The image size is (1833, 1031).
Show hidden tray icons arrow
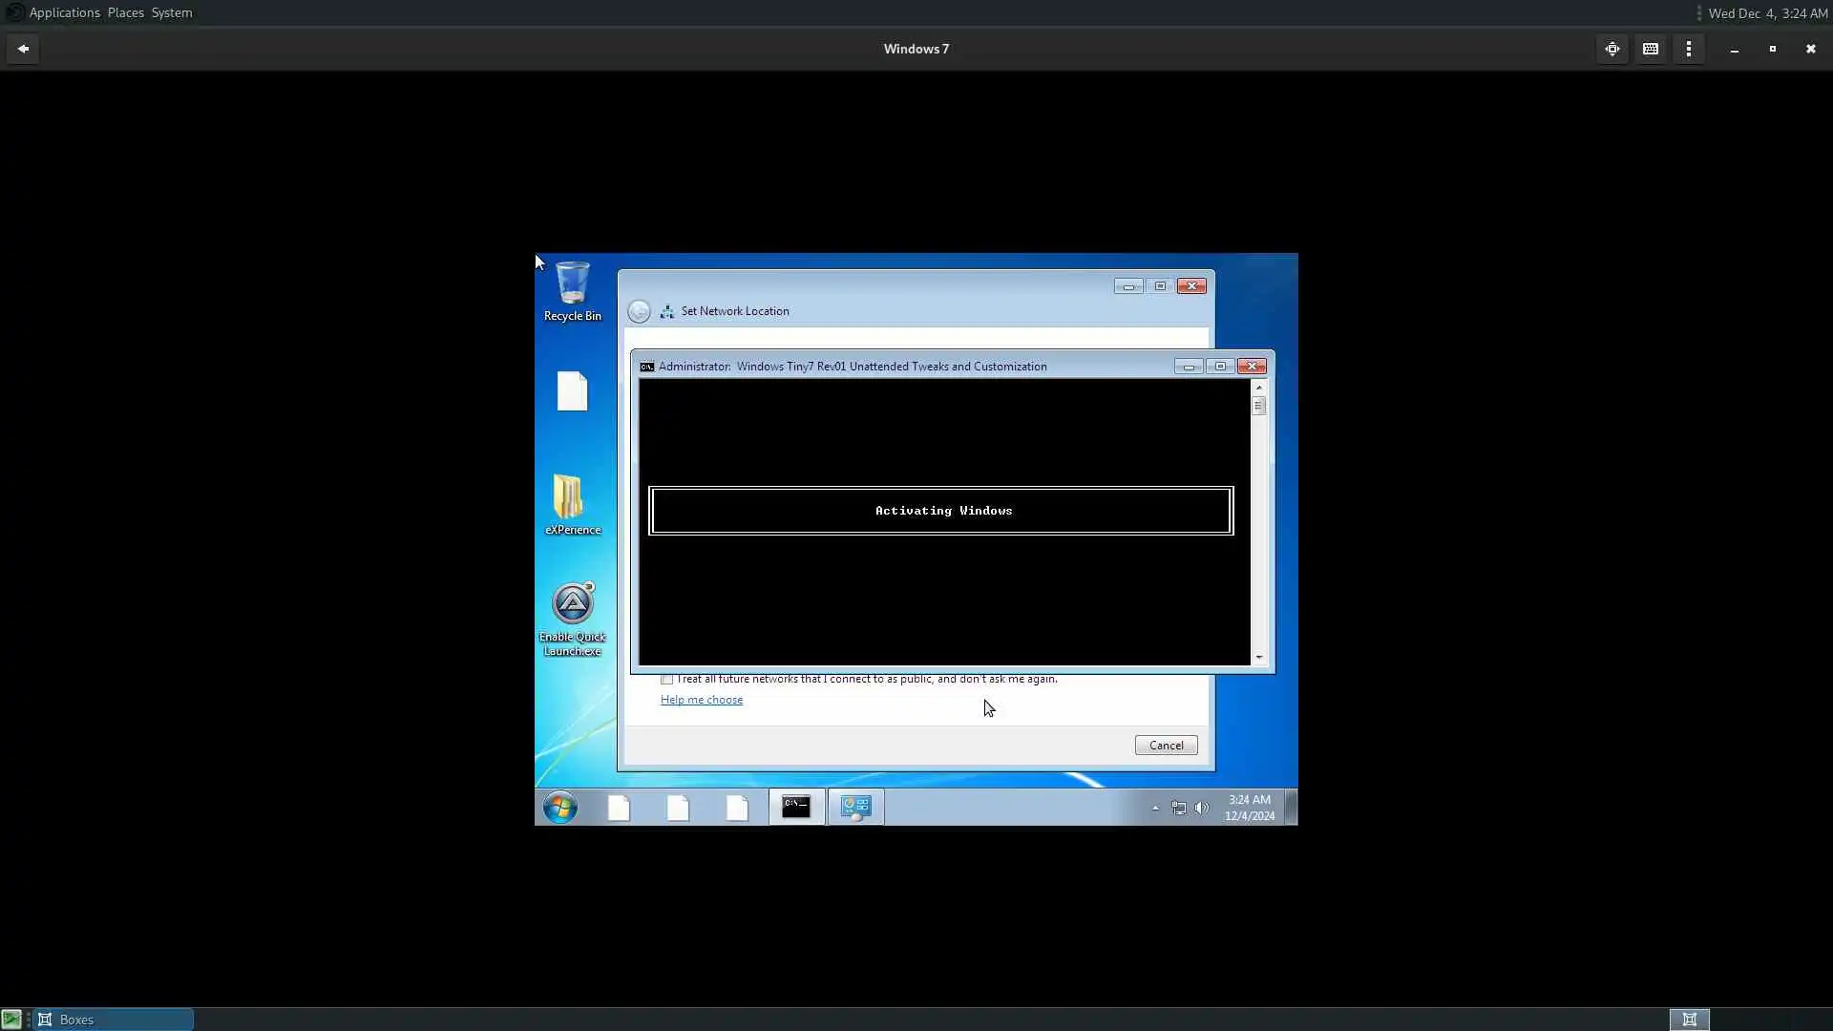pos(1155,808)
